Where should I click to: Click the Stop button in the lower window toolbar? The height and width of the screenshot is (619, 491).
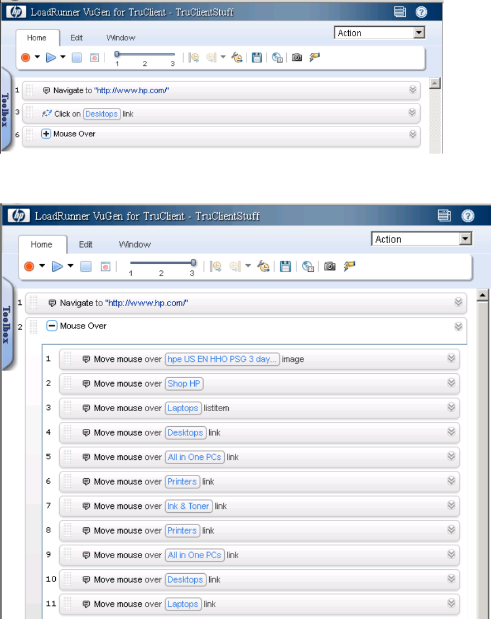tap(85, 266)
